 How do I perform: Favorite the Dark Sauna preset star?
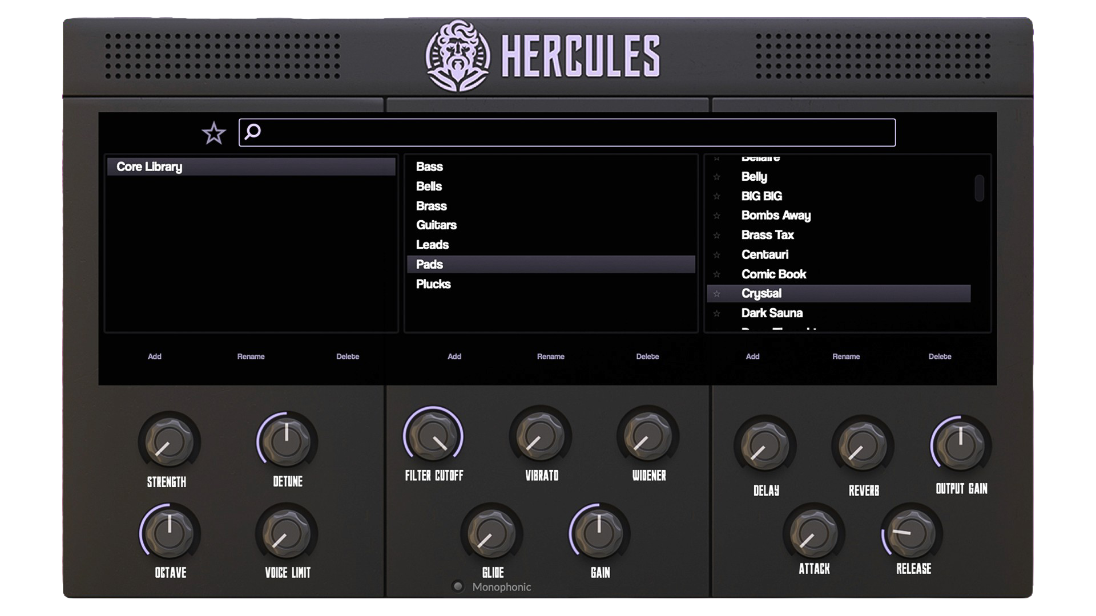click(717, 313)
